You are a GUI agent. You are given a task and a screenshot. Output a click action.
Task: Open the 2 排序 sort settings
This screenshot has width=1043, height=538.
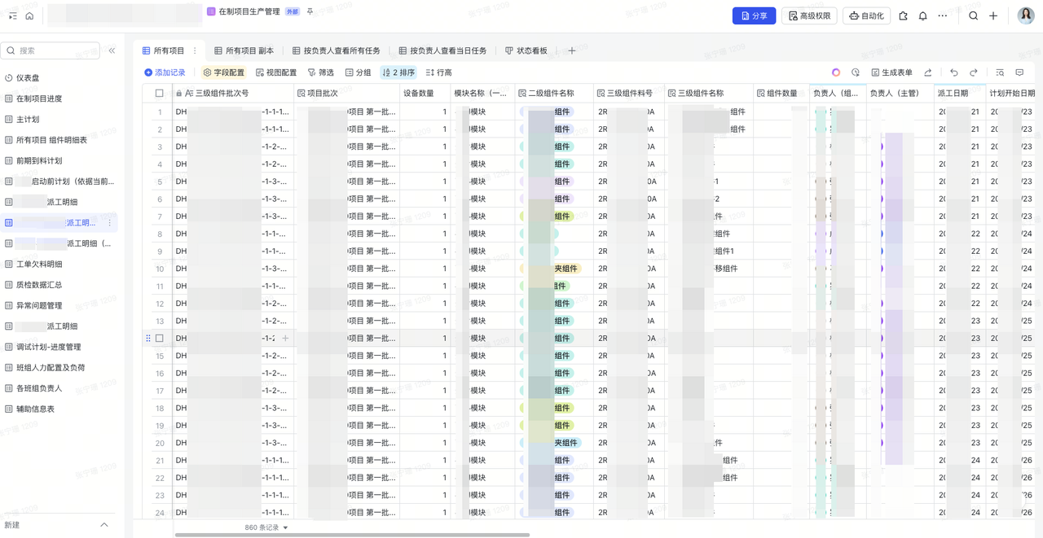[x=398, y=72]
